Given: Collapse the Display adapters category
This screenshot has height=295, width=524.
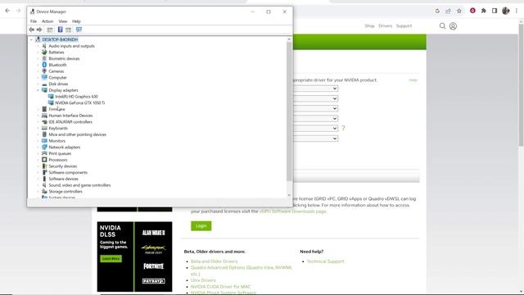Looking at the screenshot, I should point(38,90).
